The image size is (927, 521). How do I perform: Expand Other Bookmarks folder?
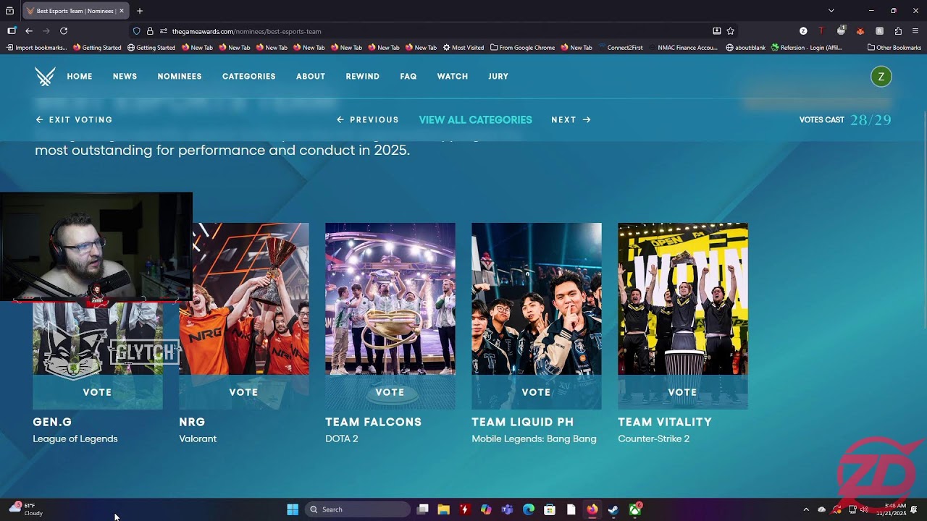pos(894,48)
